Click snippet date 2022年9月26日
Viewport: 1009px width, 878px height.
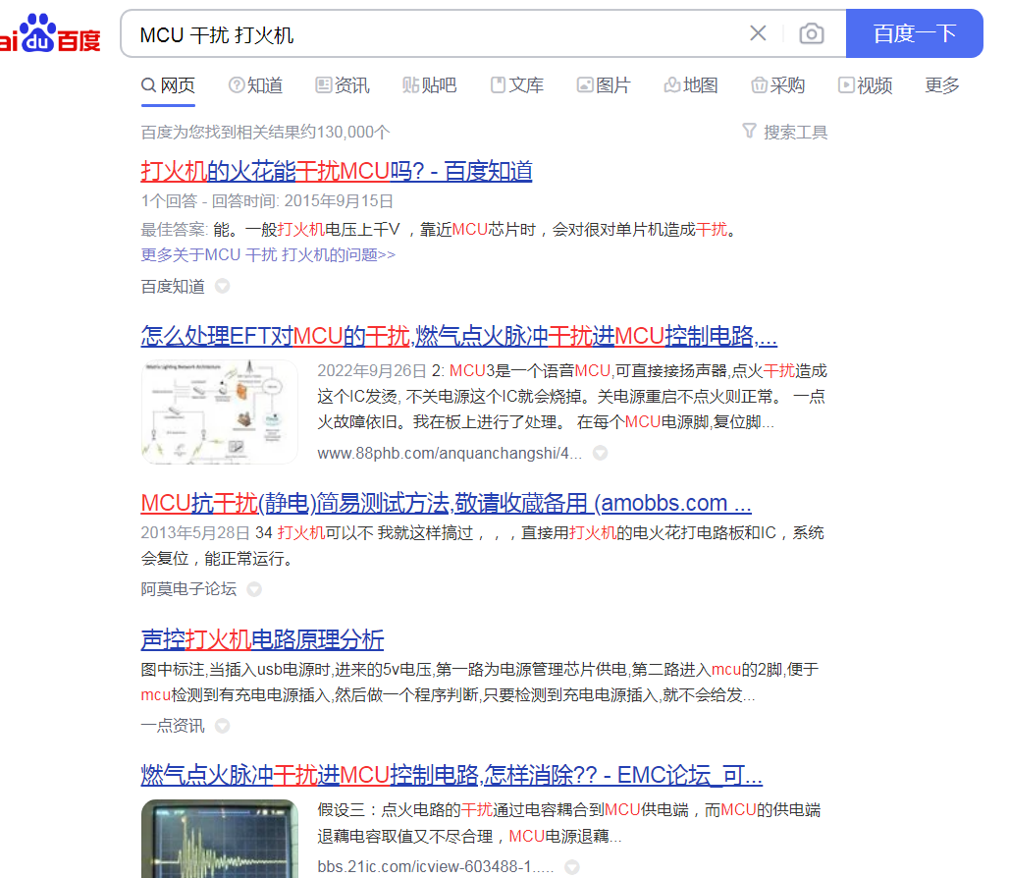point(372,371)
